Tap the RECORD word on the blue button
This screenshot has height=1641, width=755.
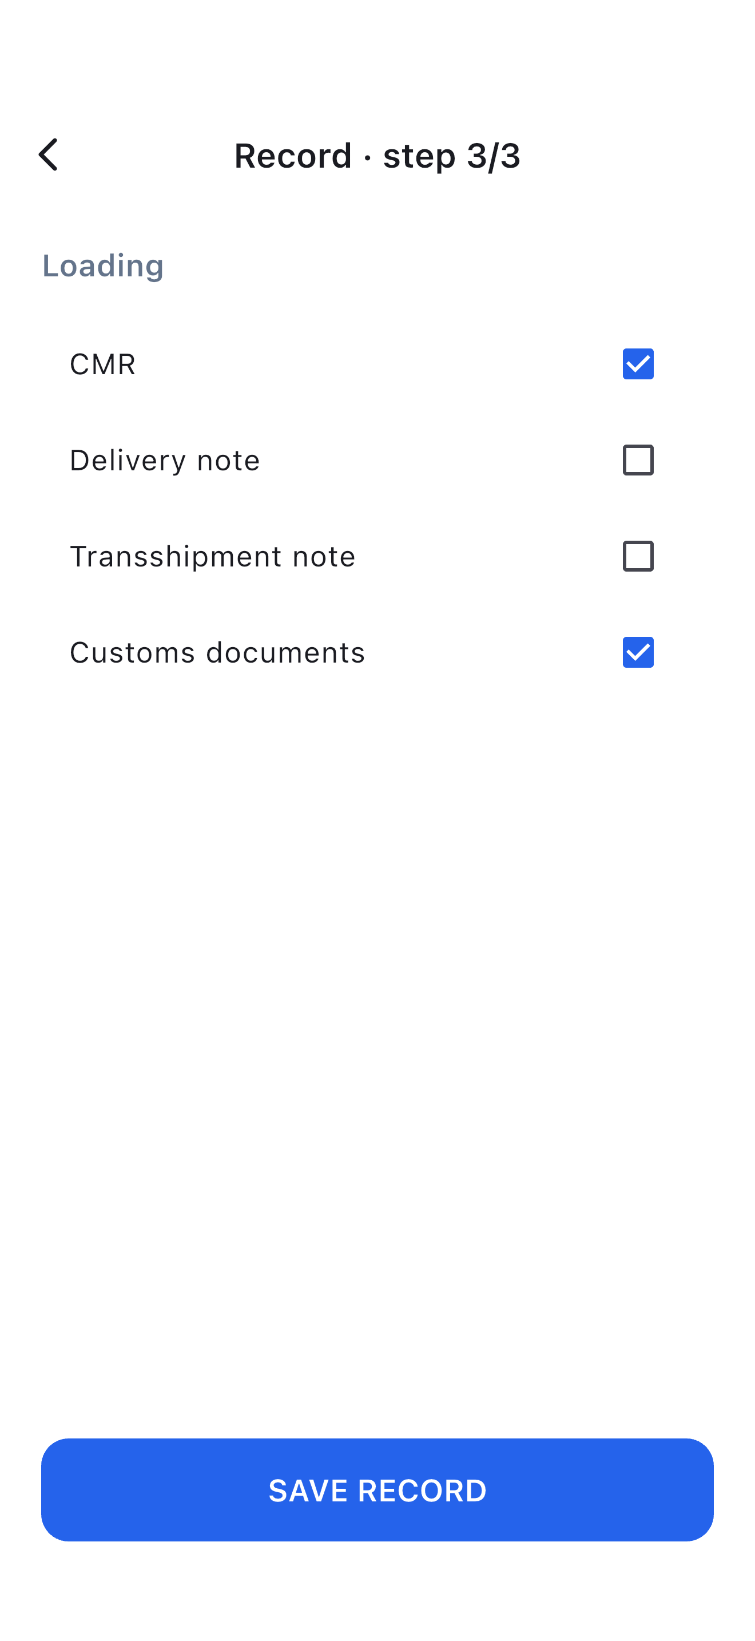click(423, 1491)
